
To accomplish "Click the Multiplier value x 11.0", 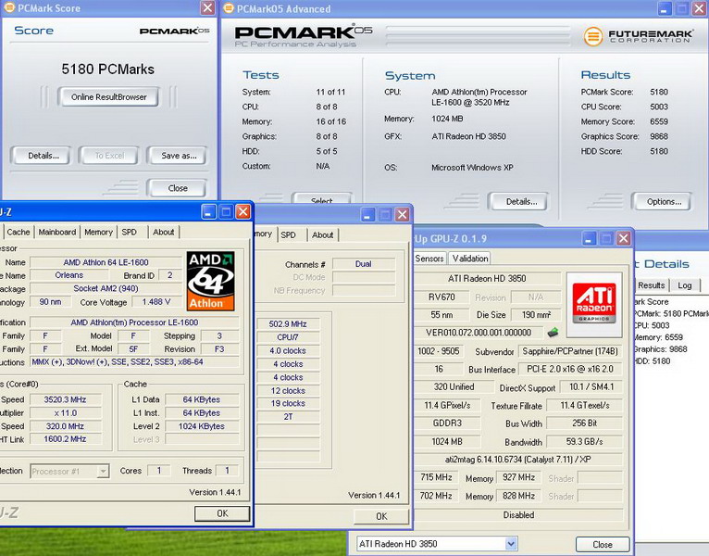I will 65,413.
